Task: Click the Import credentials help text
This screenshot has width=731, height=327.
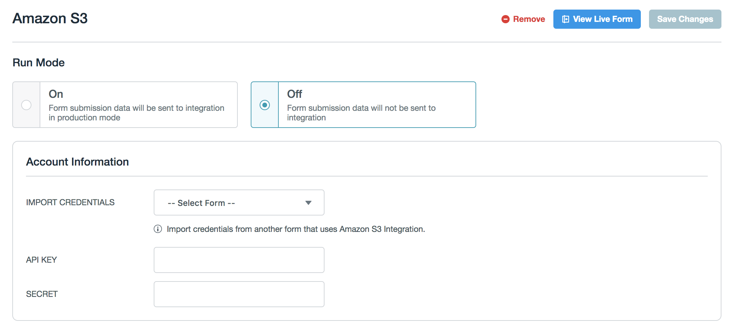Action: pyautogui.click(x=295, y=229)
